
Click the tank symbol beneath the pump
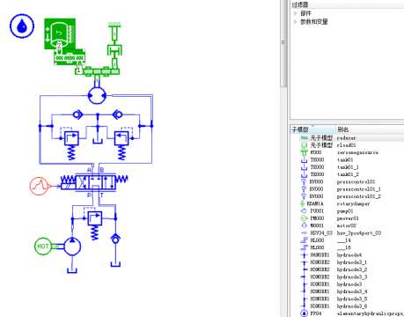(72, 269)
